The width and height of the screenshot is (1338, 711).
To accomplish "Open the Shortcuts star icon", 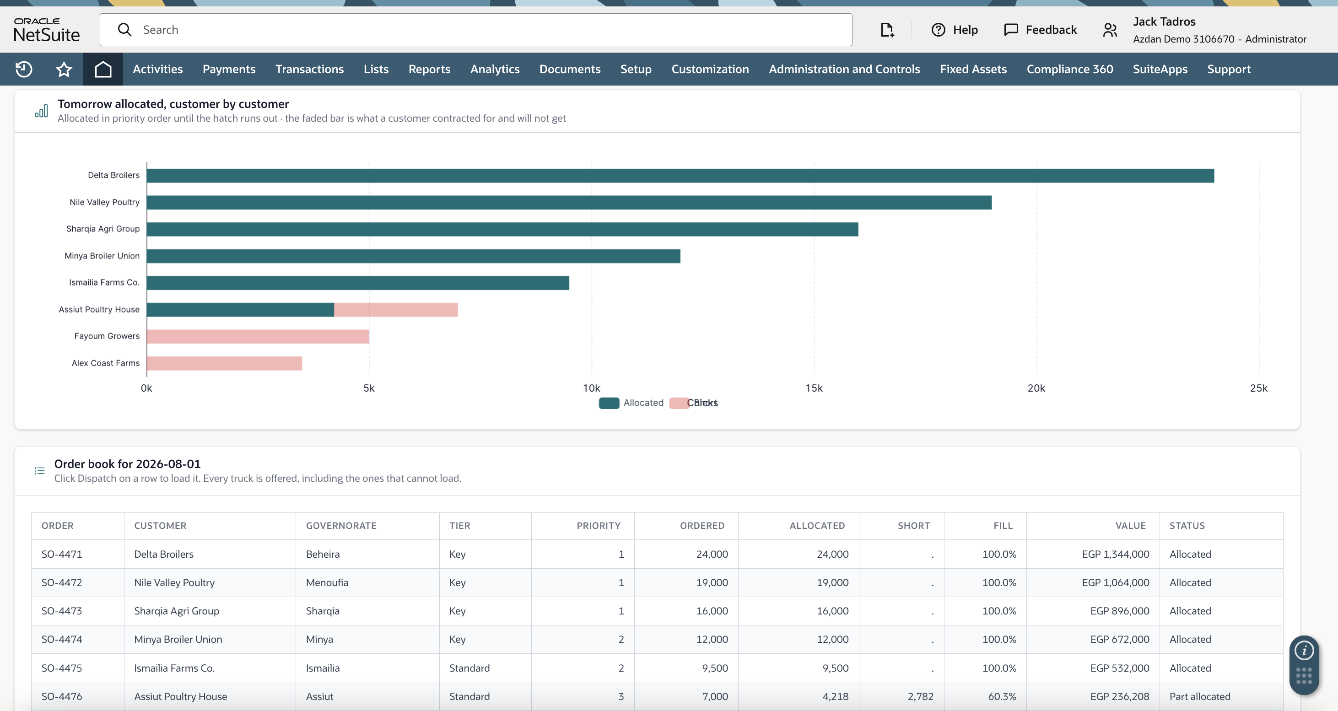I will [x=64, y=69].
